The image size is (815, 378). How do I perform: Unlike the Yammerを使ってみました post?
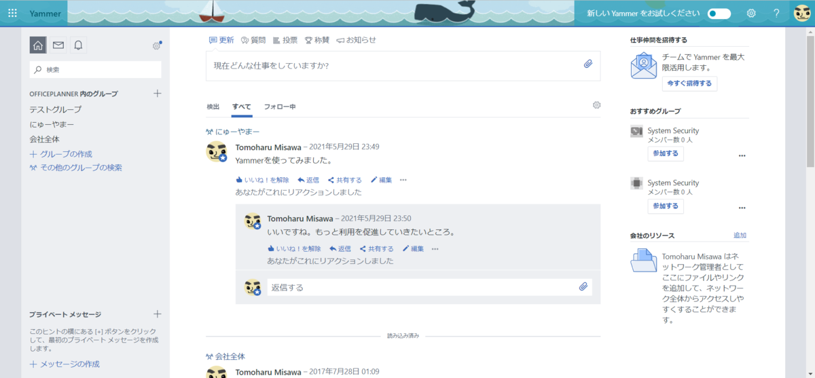262,180
